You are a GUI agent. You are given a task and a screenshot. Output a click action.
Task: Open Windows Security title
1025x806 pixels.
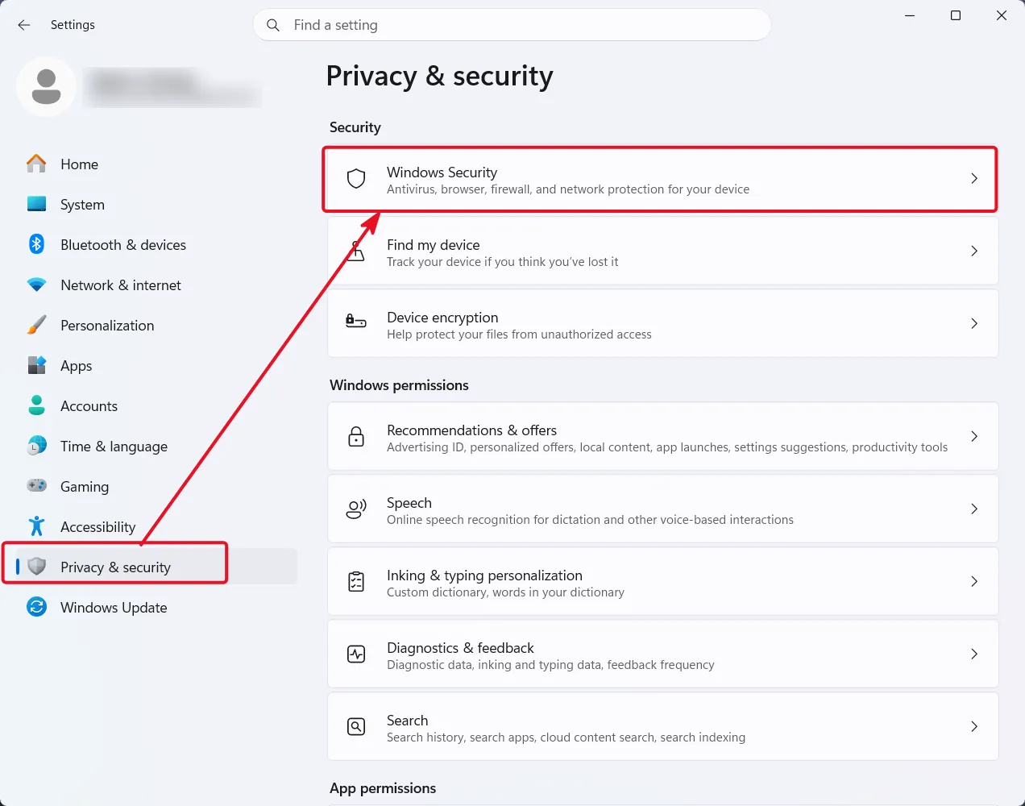coord(442,172)
